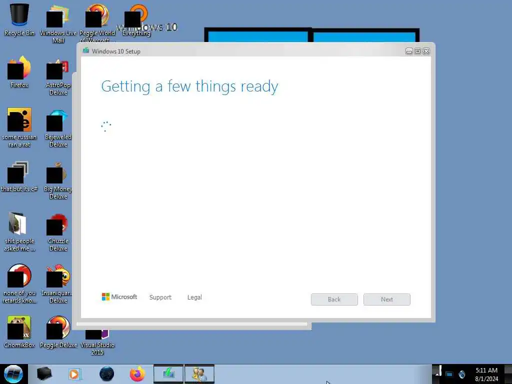
Task: Select the Peggle World of Warcraft icon
Action: coord(97,23)
